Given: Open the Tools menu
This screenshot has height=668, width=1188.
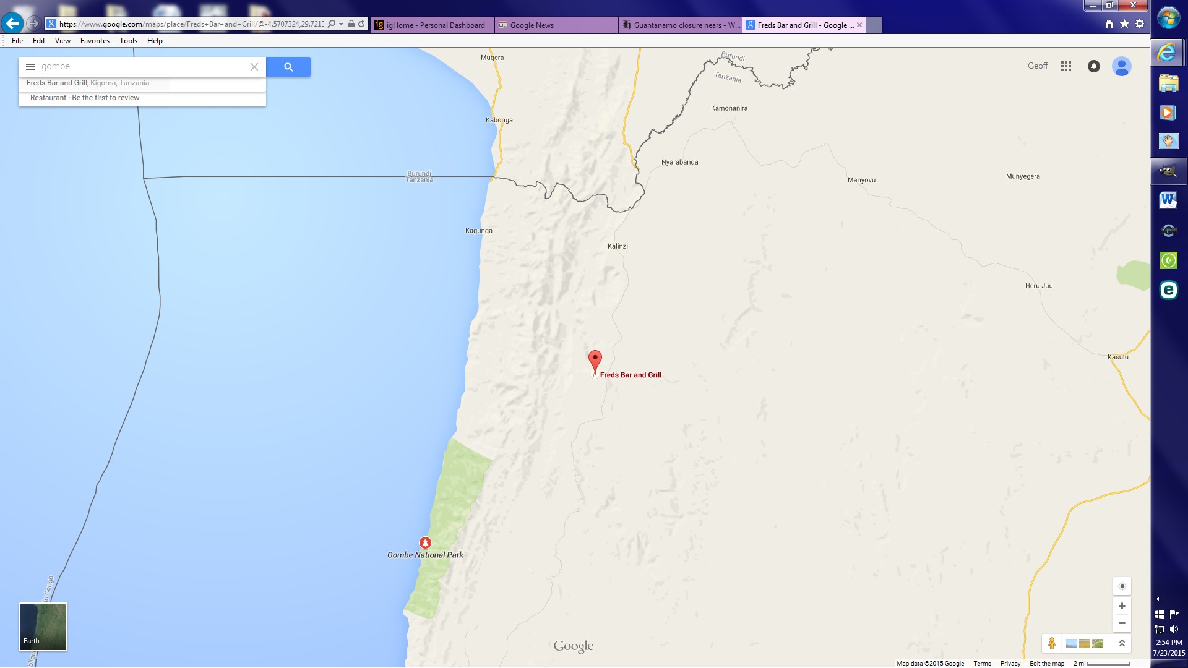Looking at the screenshot, I should (x=128, y=41).
